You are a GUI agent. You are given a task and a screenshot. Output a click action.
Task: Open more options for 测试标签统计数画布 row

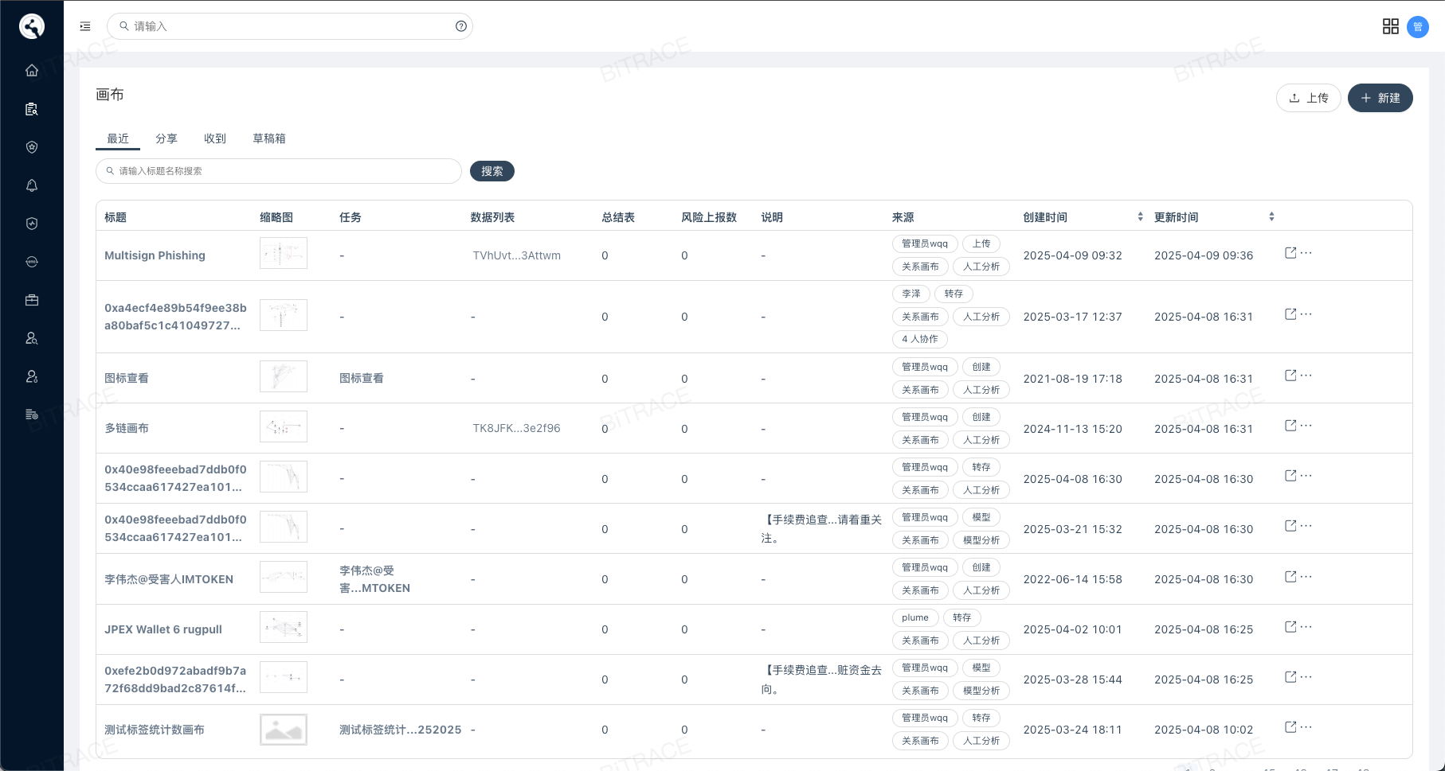1306,727
